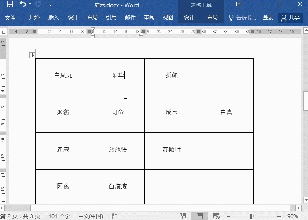Open Ribbon Display Options

pyautogui.click(x=239, y=4)
